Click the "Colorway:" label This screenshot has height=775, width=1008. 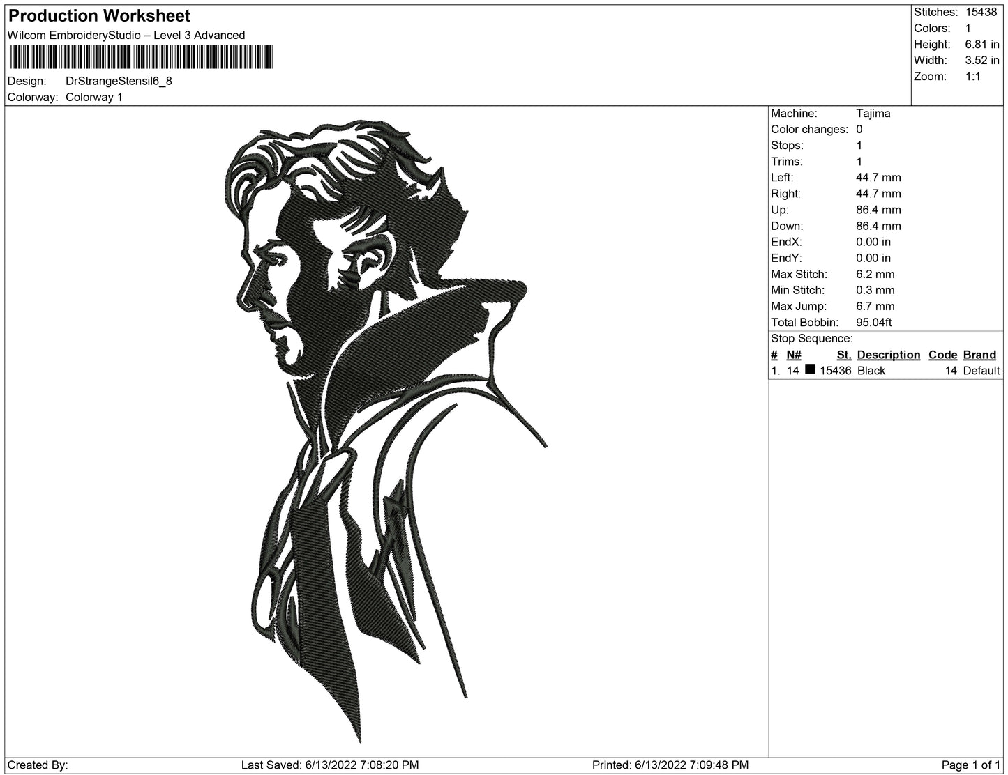[x=33, y=98]
